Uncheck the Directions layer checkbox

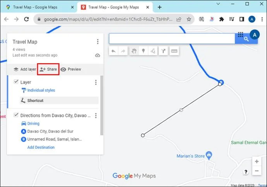coord(16,115)
